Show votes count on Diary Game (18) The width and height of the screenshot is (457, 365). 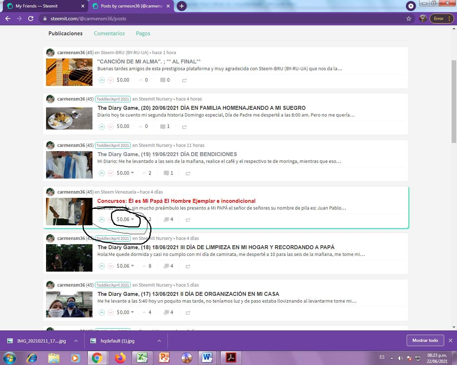click(x=147, y=266)
